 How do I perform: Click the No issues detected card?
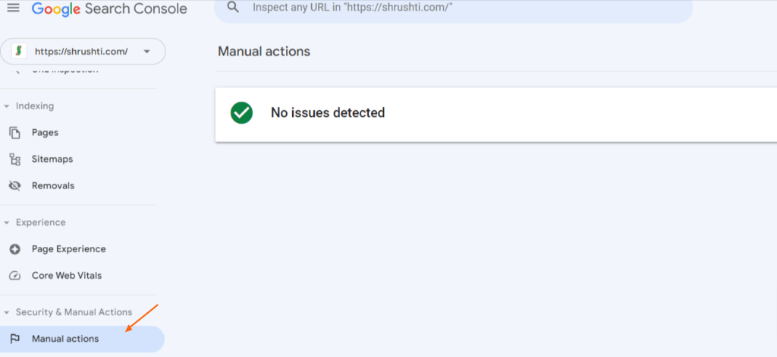coord(496,115)
